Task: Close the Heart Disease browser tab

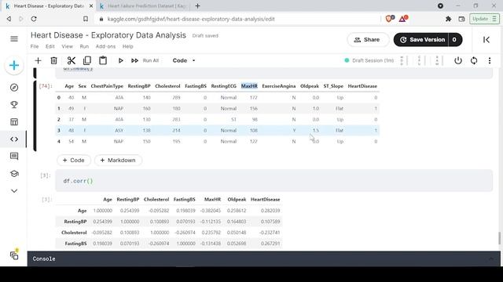Action: tap(91, 6)
